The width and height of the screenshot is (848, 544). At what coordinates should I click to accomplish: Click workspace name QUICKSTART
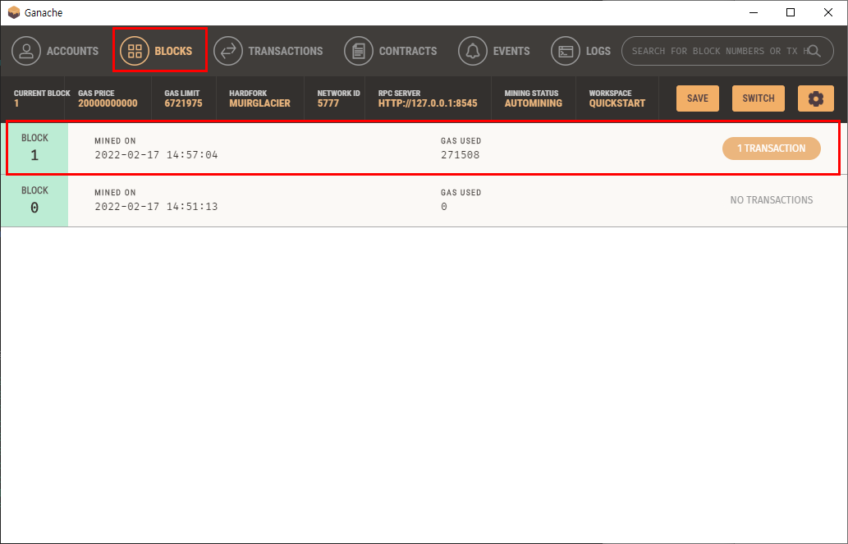[617, 103]
